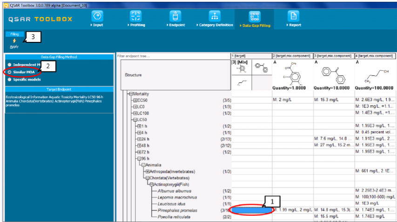Expand Arthropoda(Invertebrates) node
The height and width of the screenshot is (222, 397).
tap(148, 172)
